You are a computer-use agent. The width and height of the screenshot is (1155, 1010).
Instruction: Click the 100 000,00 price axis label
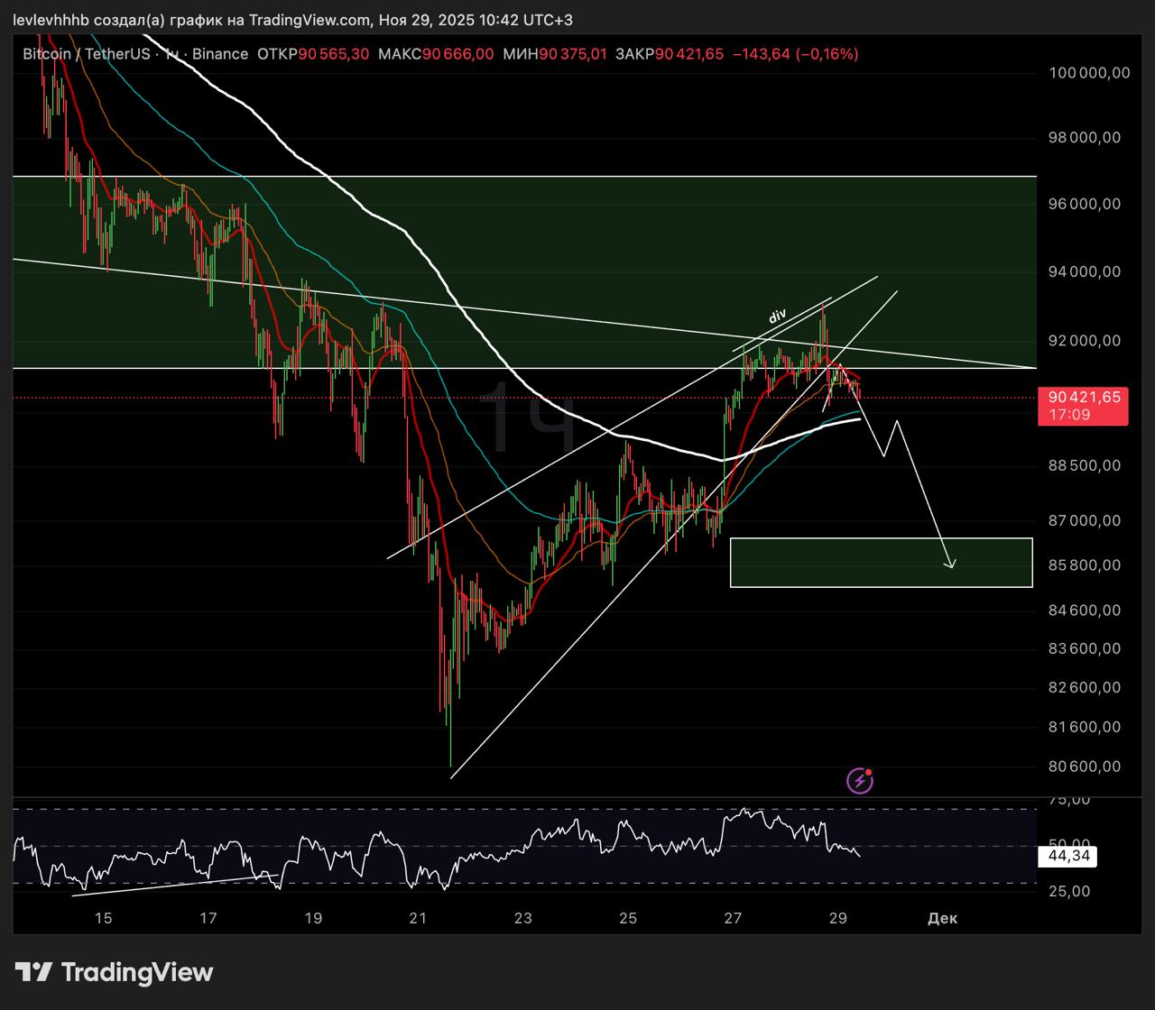point(1089,73)
